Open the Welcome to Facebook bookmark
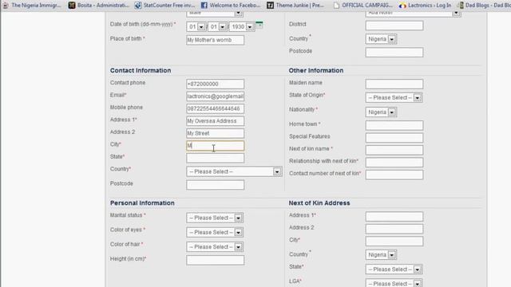The height and width of the screenshot is (287, 511). 231,6
